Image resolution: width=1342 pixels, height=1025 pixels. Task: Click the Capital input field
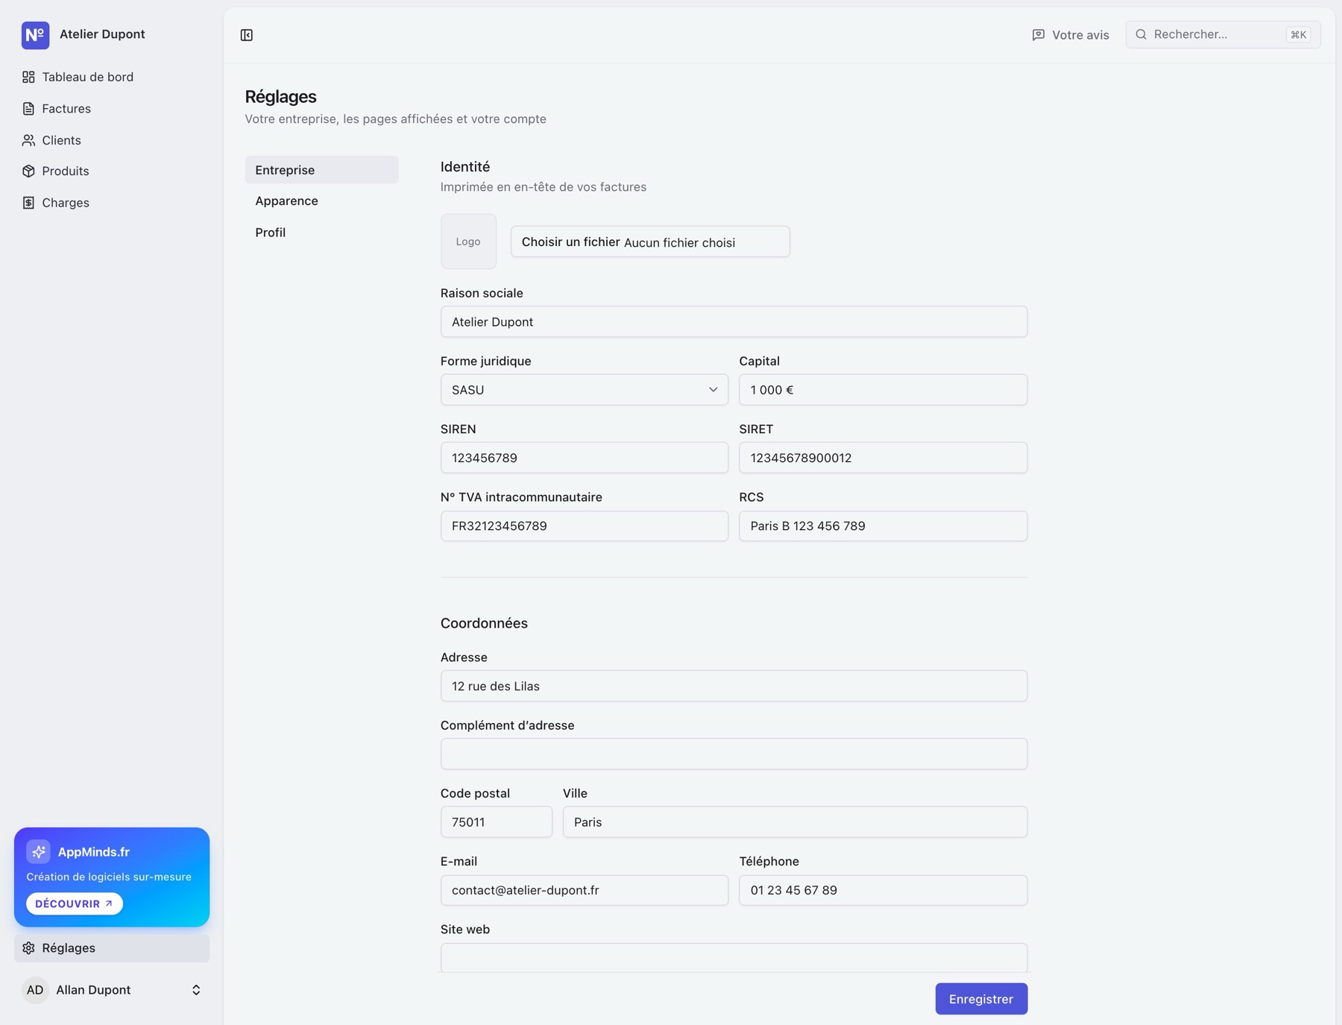tap(883, 390)
